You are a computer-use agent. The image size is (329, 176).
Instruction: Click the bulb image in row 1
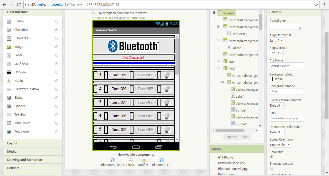(167, 75)
